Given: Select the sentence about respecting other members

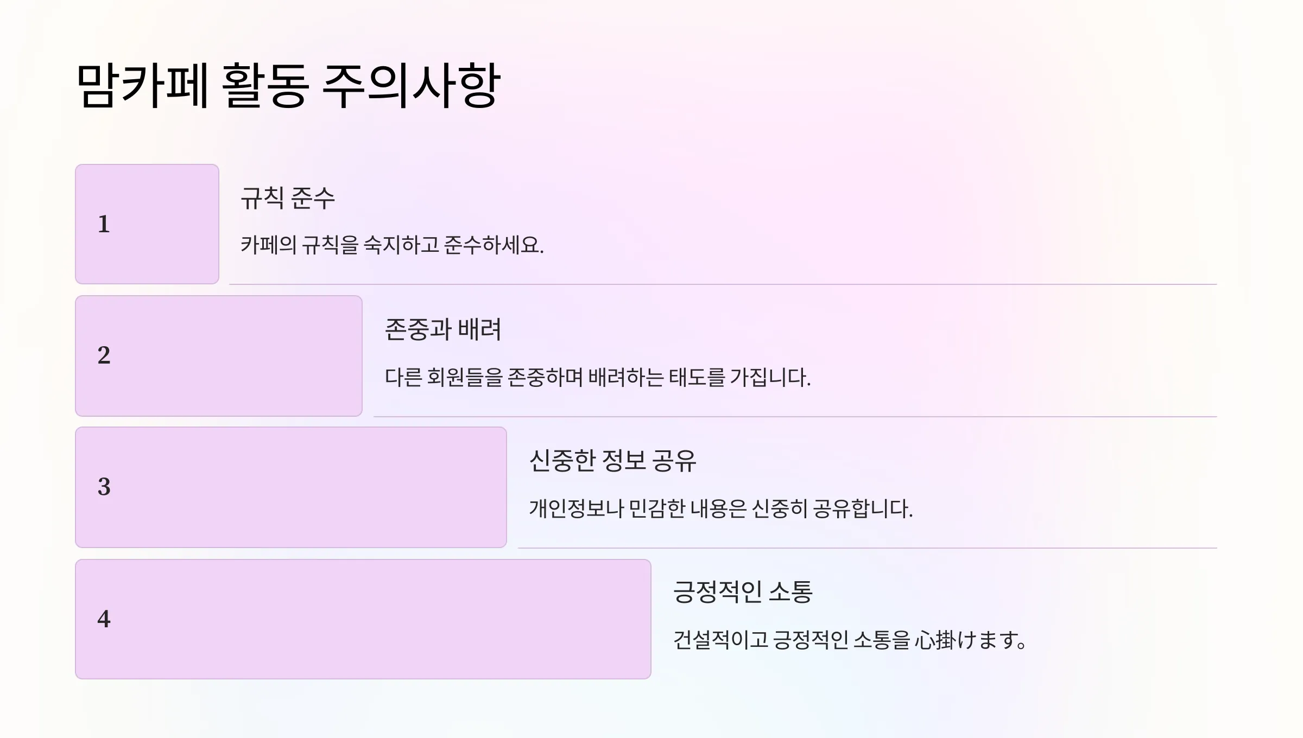Looking at the screenshot, I should click(597, 377).
